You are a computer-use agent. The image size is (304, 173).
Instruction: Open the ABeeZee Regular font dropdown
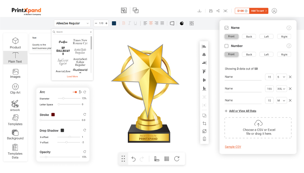coord(72,23)
